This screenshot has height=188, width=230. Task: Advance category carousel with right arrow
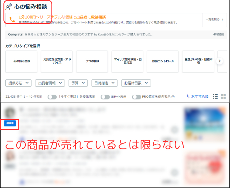pyautogui.click(x=219, y=61)
